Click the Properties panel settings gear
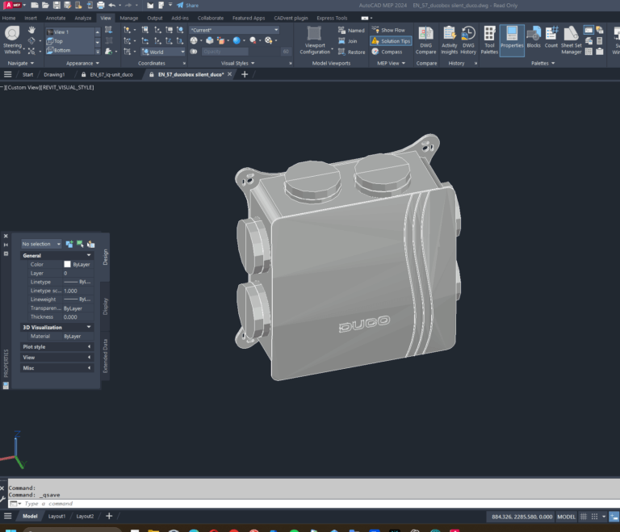Viewport: 620px width, 532px height. tap(6, 253)
